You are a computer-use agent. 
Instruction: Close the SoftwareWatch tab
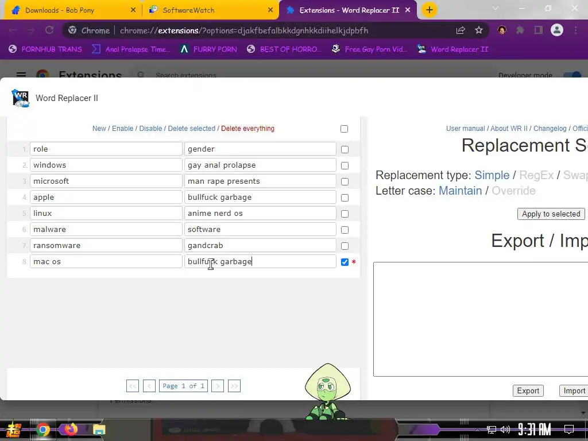pyautogui.click(x=270, y=10)
